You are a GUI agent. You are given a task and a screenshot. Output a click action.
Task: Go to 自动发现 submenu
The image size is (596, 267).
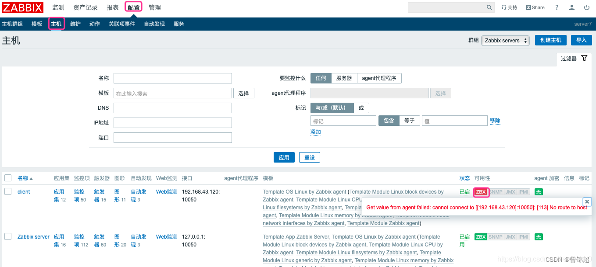(x=154, y=24)
